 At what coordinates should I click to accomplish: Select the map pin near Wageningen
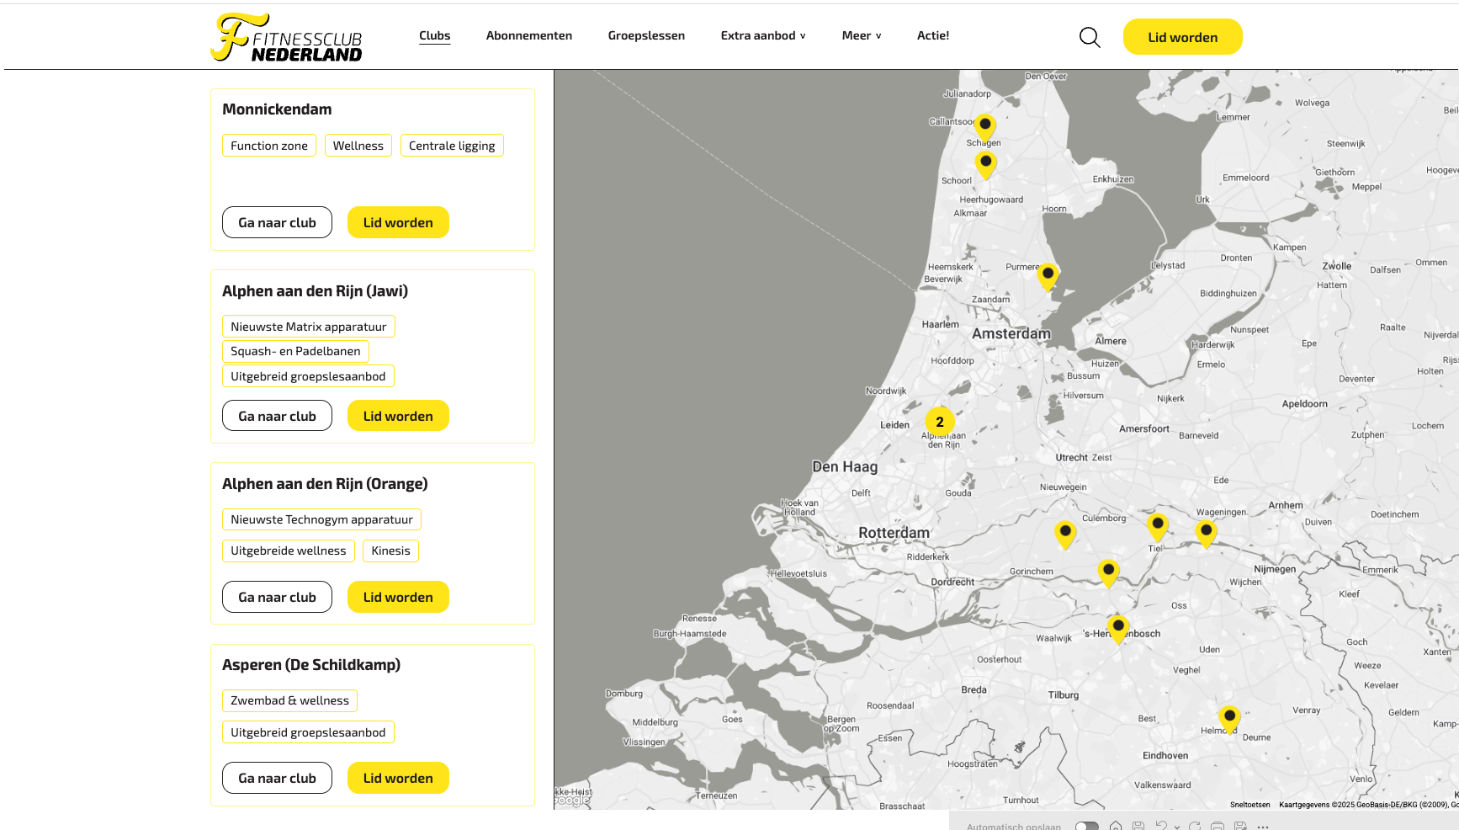tap(1206, 532)
